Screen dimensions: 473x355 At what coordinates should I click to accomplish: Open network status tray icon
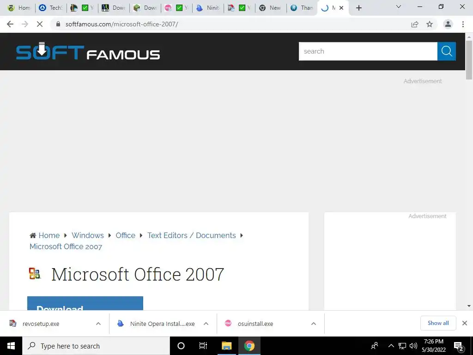(x=402, y=346)
